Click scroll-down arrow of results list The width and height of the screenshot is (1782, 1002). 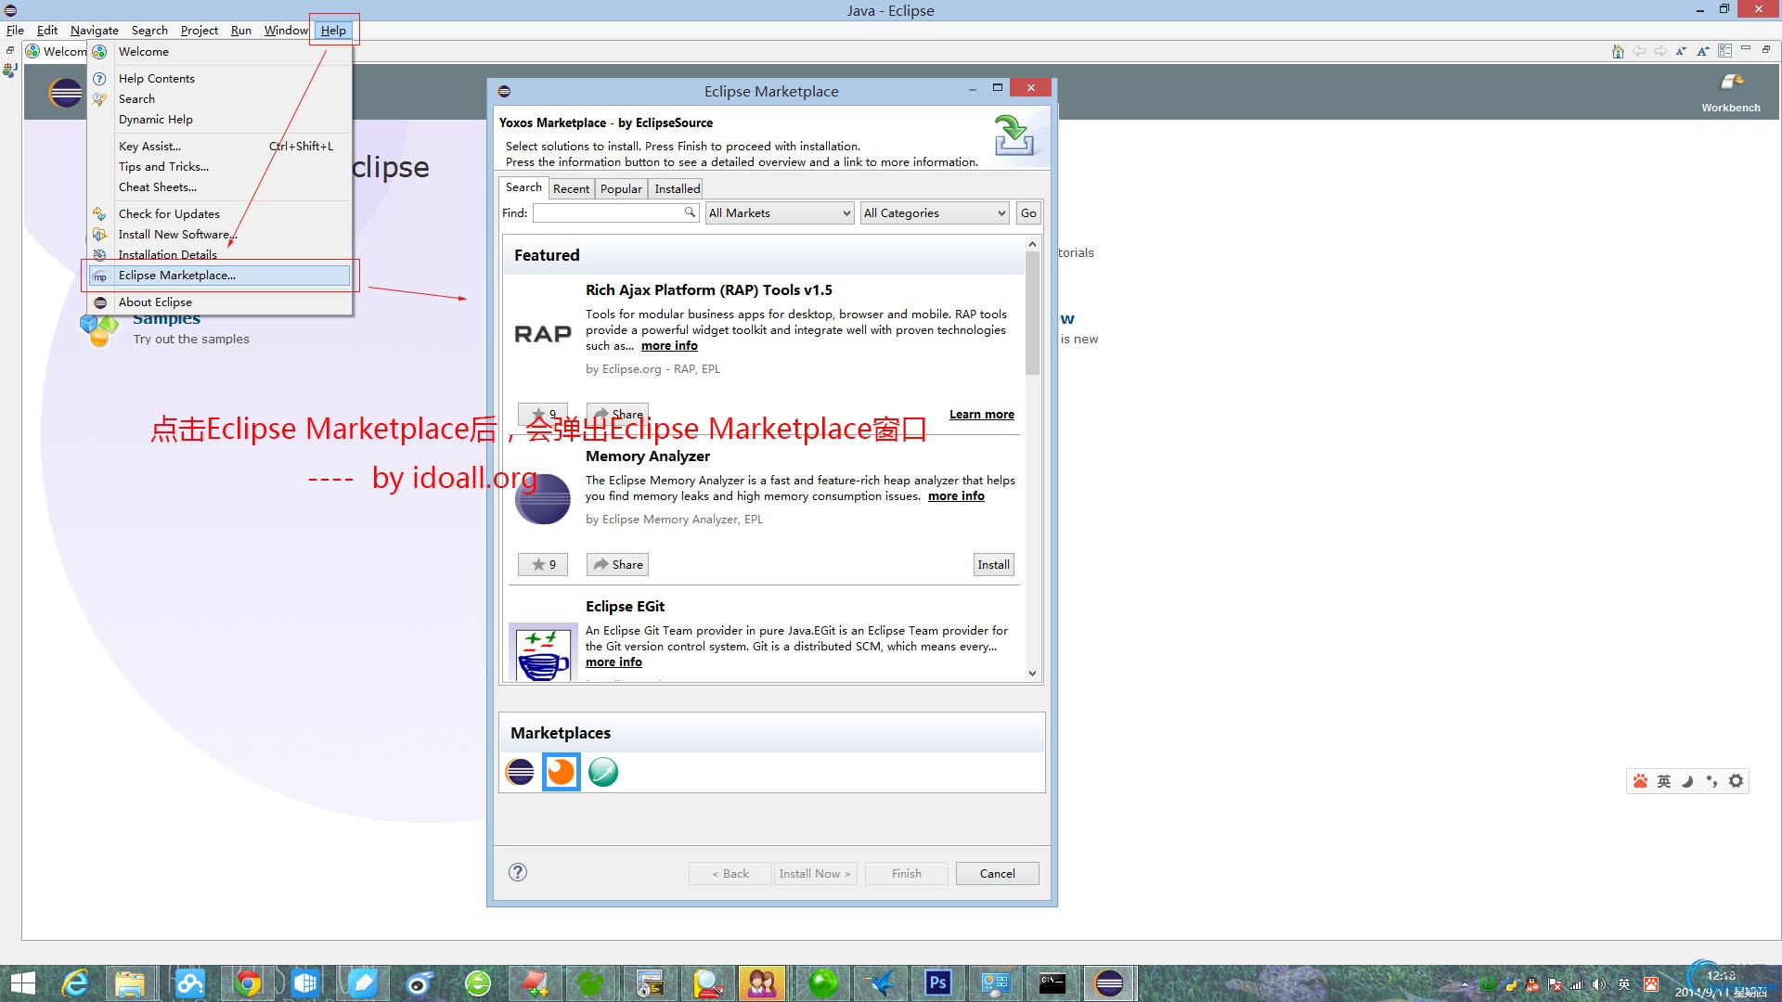1032,674
